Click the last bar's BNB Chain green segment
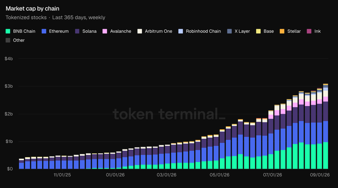 pyautogui.click(x=326, y=156)
